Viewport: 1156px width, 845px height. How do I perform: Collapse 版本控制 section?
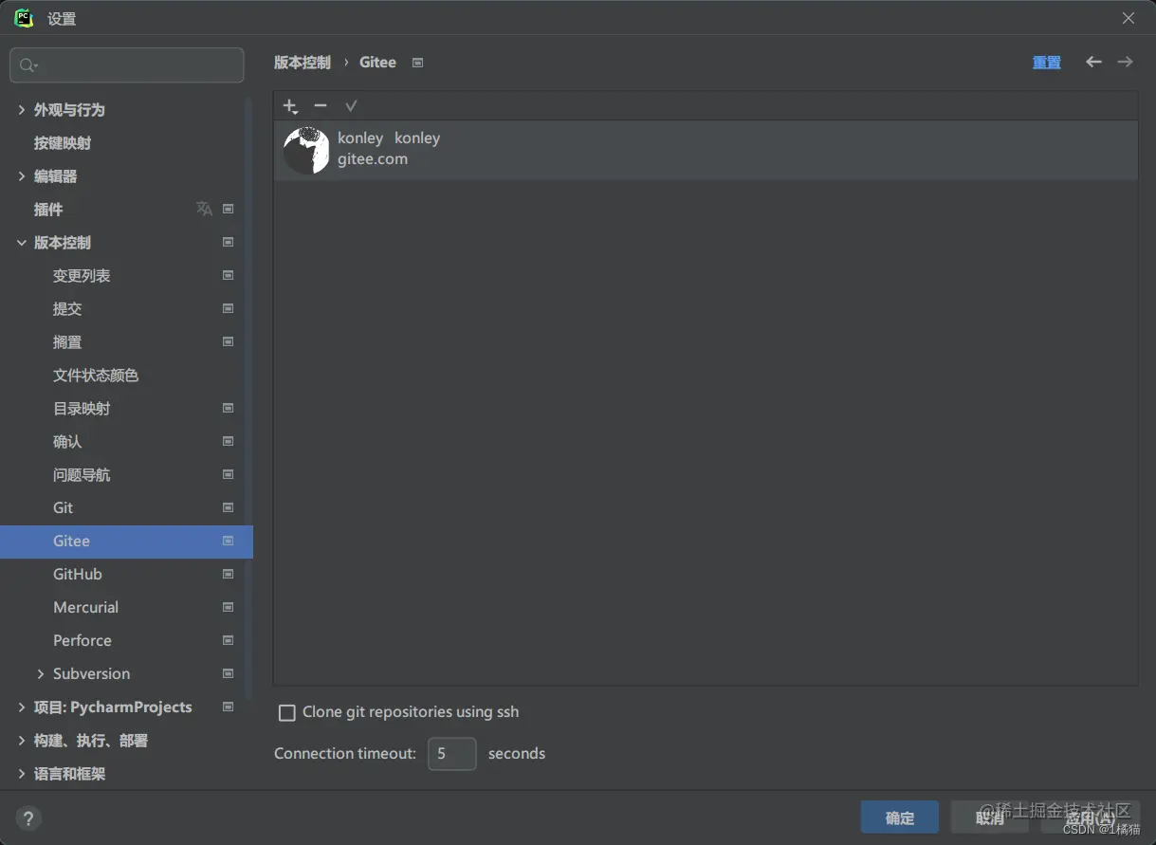click(x=22, y=243)
